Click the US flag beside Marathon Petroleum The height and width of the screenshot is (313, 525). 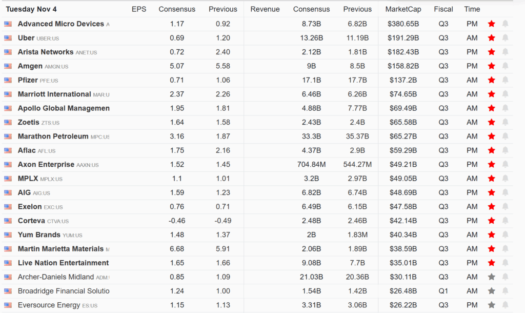[7, 136]
